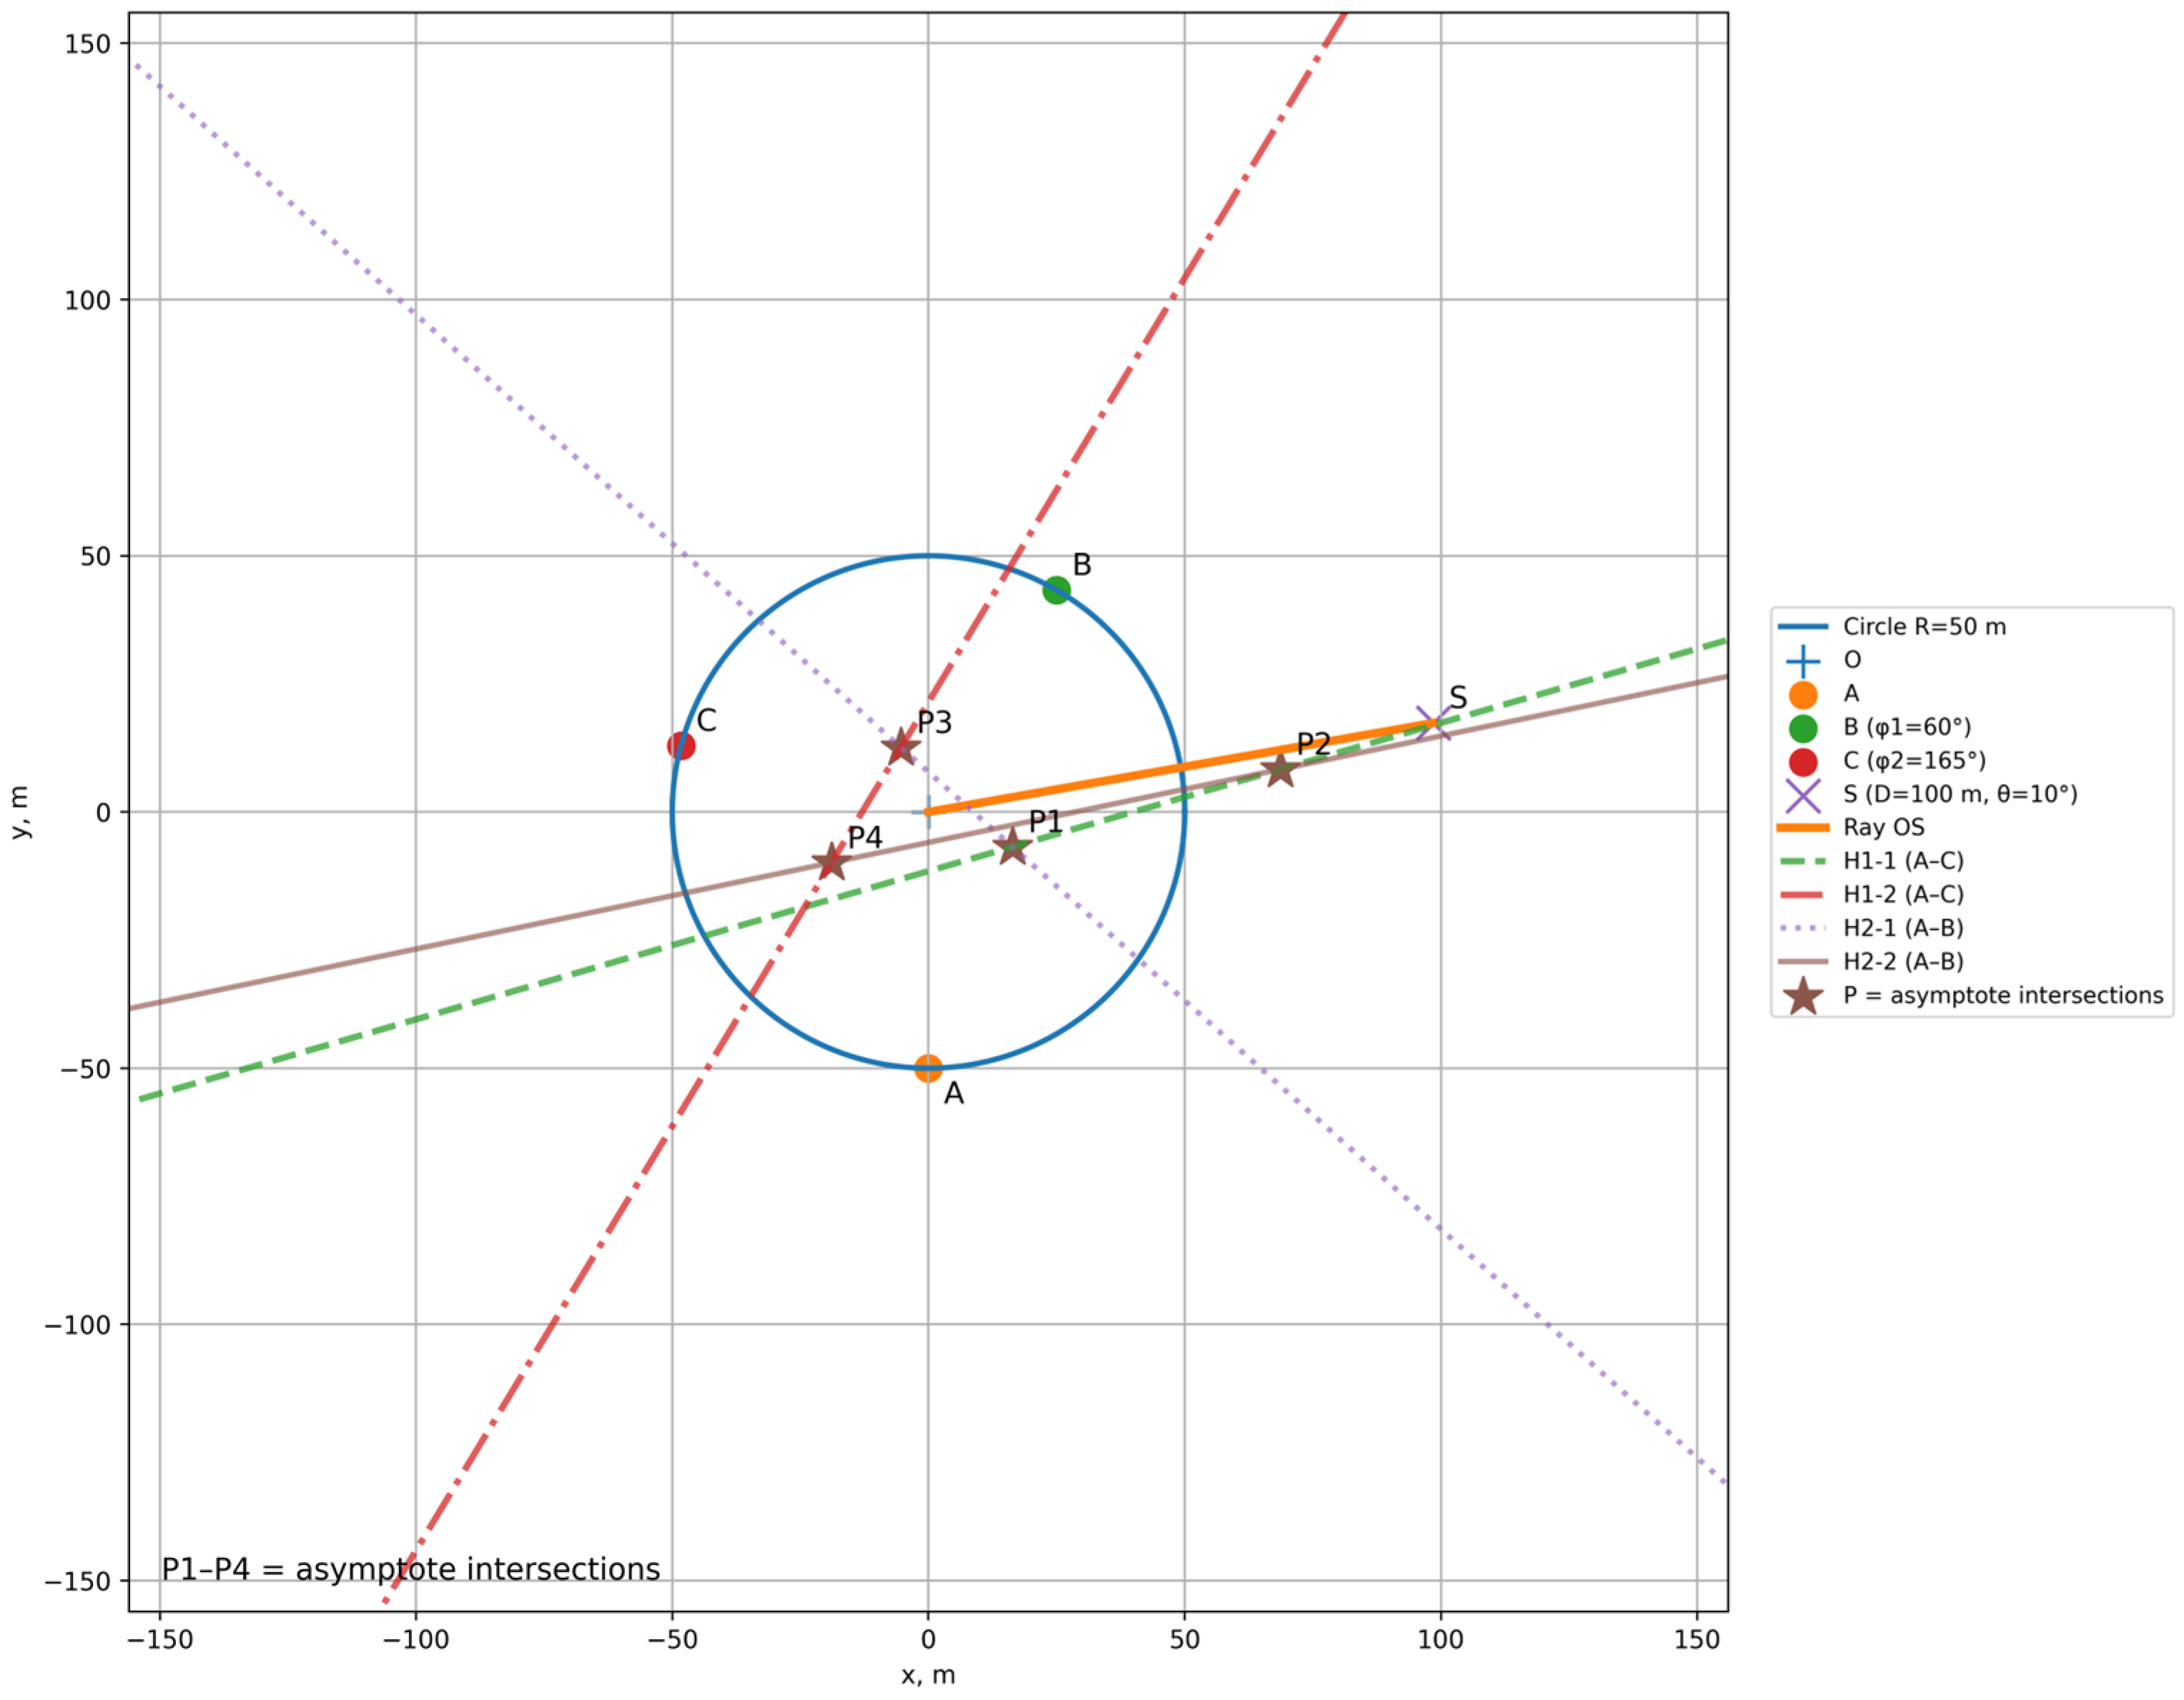
Task: Click 'H2-2 (A–B)' legend entry
Action: pos(1903,961)
